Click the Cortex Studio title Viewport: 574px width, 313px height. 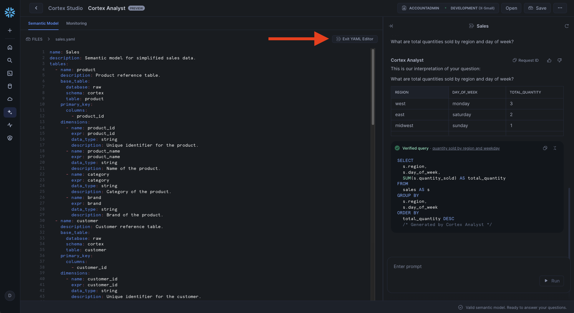pos(65,8)
